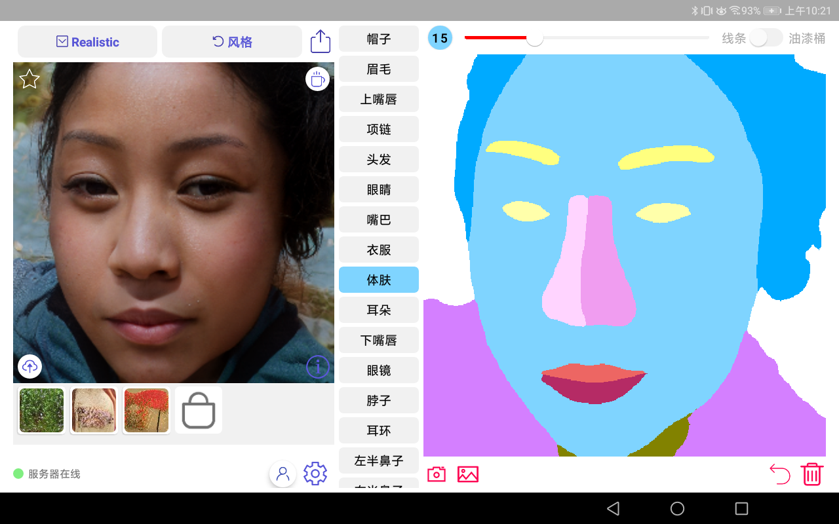This screenshot has height=524, width=839.
Task: Tap the cloud upload icon
Action: click(30, 367)
